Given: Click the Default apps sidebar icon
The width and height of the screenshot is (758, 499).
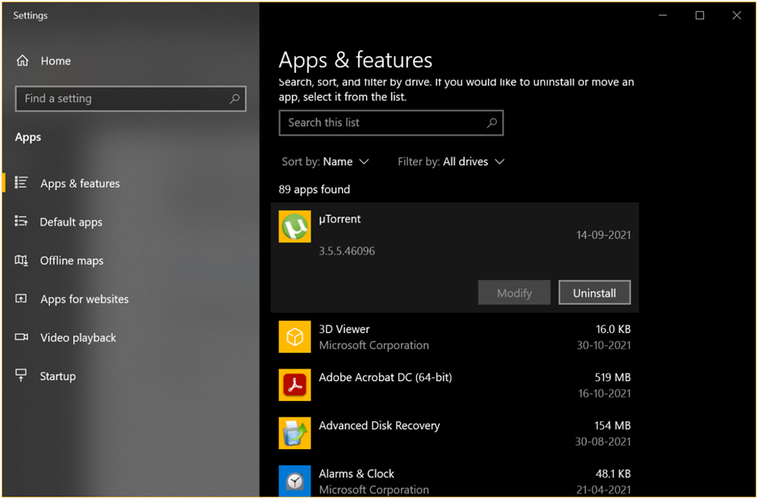Looking at the screenshot, I should [21, 221].
